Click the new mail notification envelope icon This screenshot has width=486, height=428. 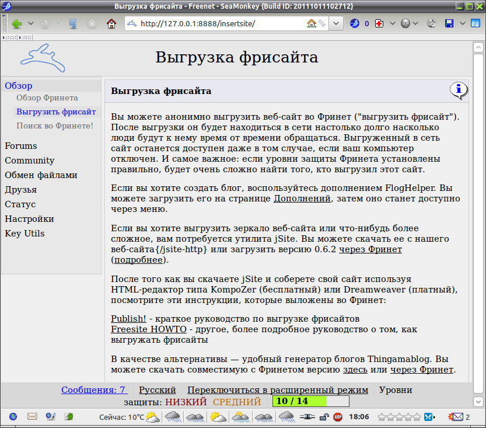456,417
